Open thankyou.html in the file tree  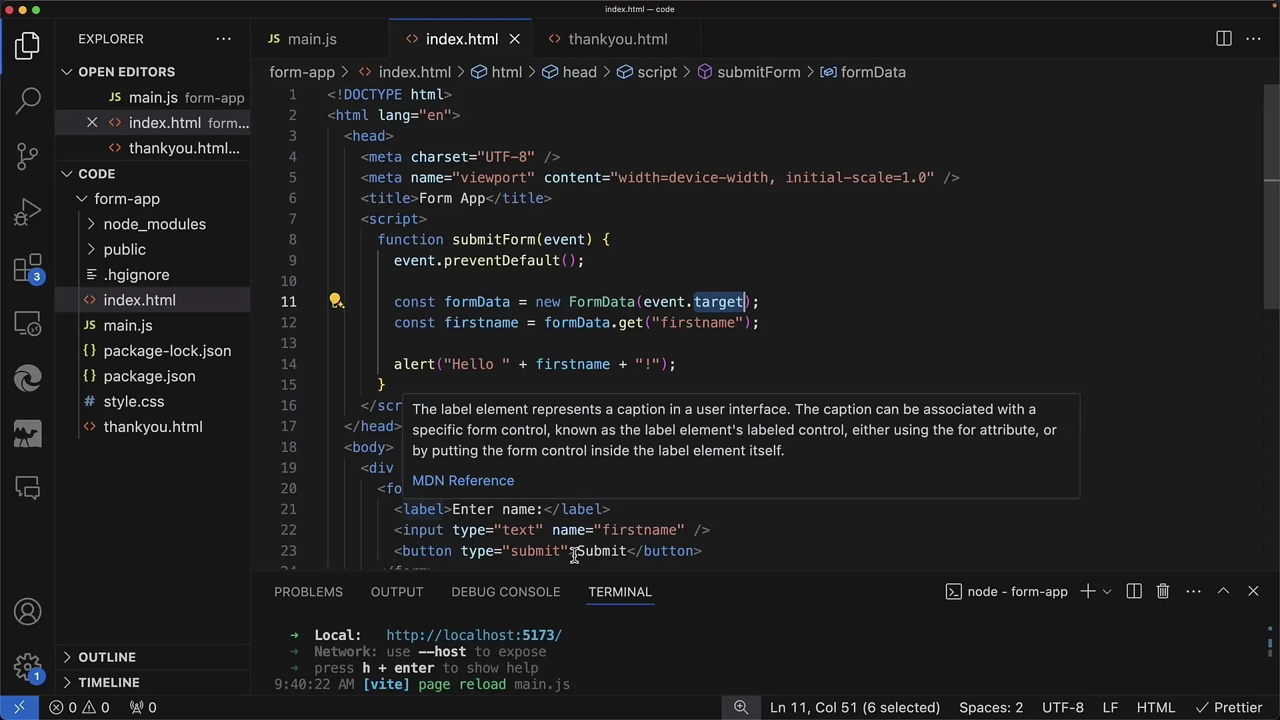tap(153, 427)
